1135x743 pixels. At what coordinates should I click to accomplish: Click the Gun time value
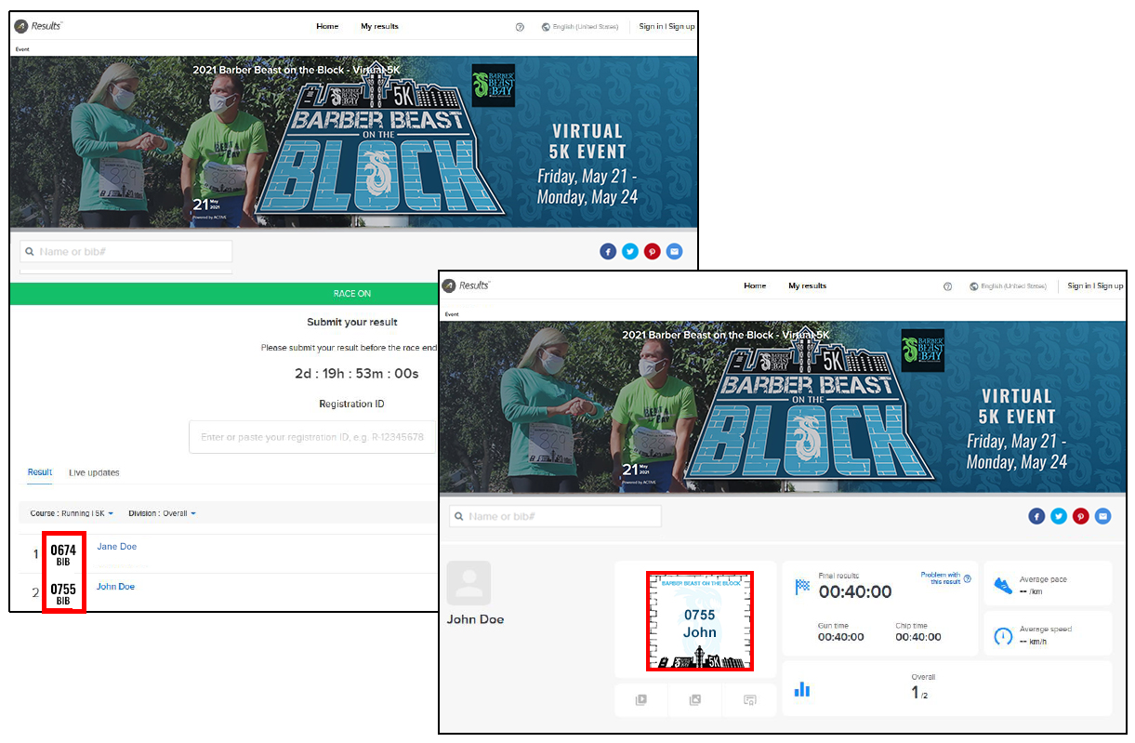pos(841,637)
